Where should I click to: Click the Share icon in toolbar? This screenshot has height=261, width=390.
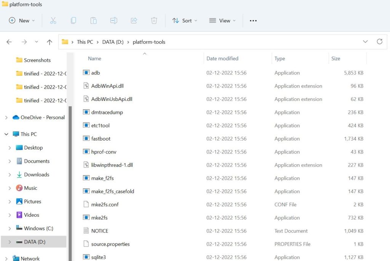[134, 21]
